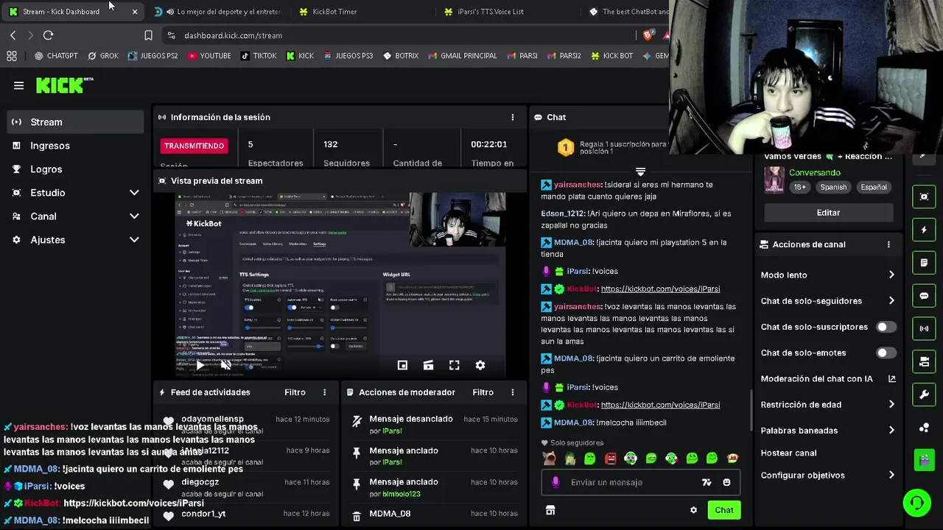This screenshot has width=943, height=530.
Task: Select the session info broadcast icon in sidebar
Action: [x=924, y=328]
